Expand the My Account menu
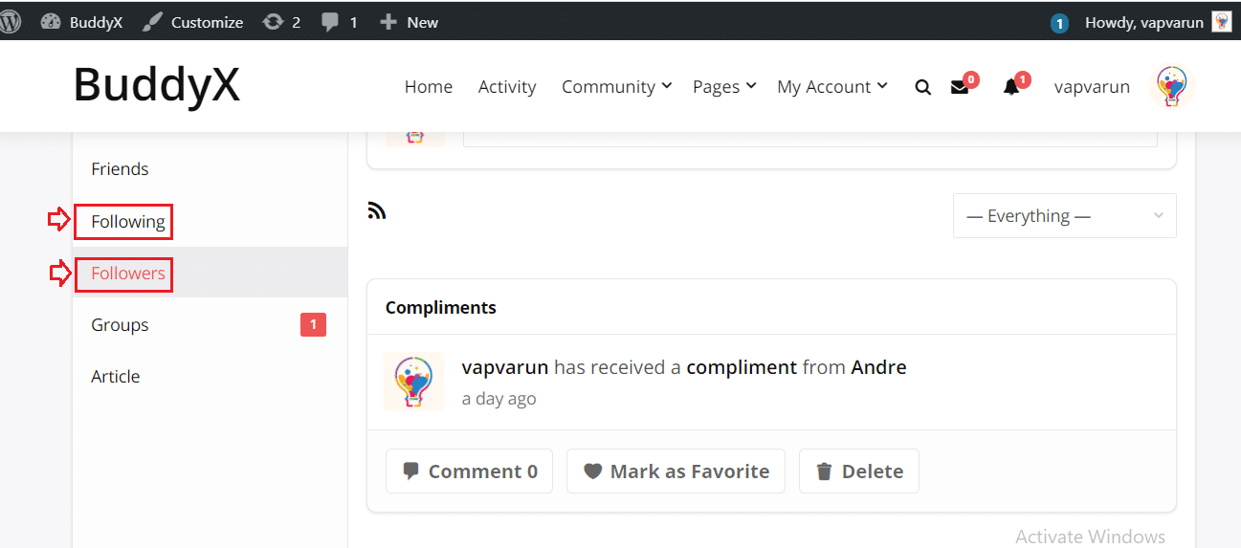 [832, 86]
